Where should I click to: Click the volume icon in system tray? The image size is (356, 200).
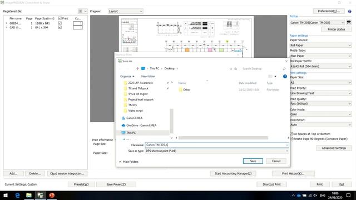(x=315, y=195)
